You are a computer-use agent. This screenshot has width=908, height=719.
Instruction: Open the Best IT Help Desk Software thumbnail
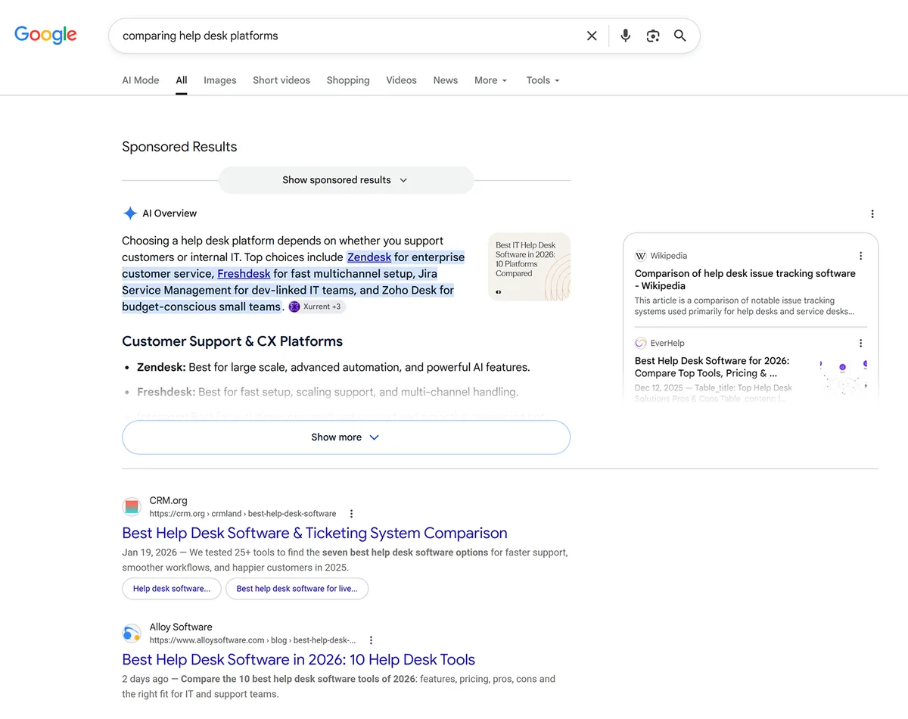[529, 266]
